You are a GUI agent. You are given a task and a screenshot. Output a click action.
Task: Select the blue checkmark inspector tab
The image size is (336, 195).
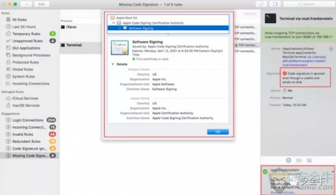coord(288,160)
